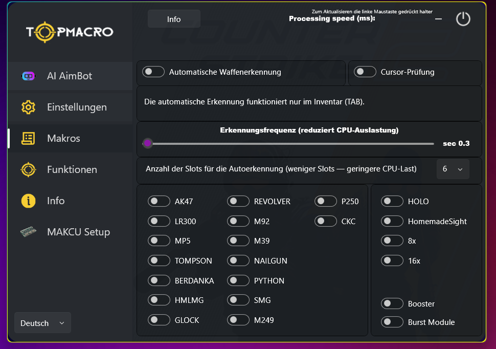Click the Info button at top

[174, 19]
